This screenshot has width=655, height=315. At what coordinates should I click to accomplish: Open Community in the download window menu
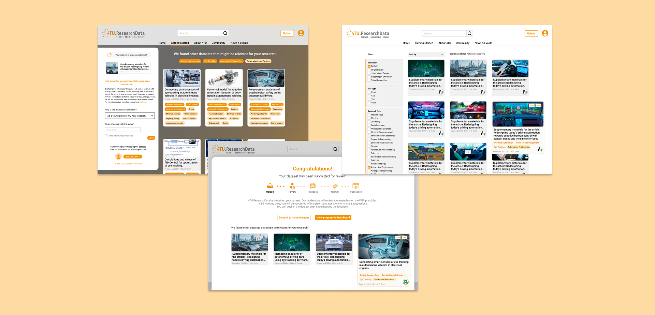tap(218, 43)
